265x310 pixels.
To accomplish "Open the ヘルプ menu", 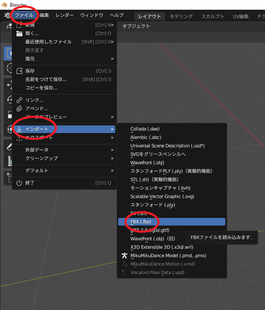I will tap(117, 15).
